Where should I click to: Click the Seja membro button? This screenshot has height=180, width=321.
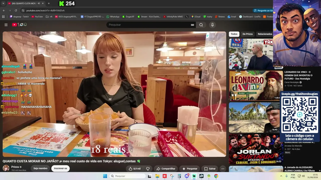click(40, 168)
